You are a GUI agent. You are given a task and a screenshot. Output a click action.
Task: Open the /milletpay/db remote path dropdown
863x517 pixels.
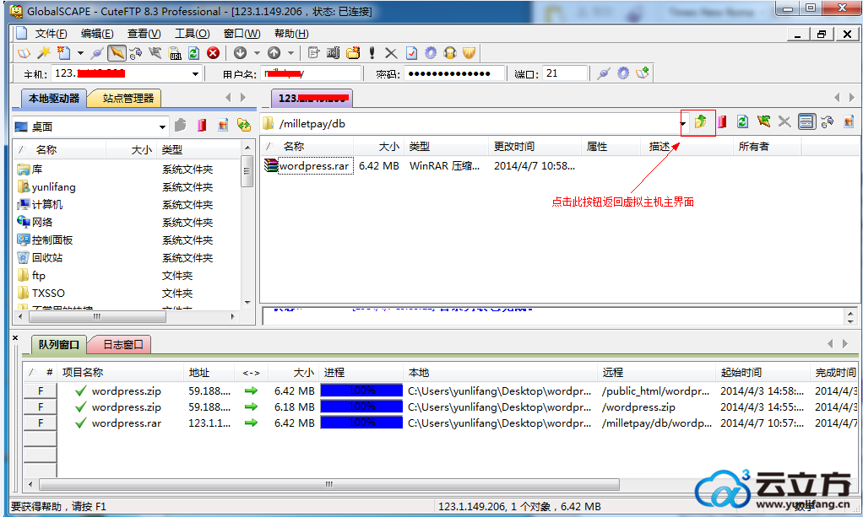pos(682,124)
